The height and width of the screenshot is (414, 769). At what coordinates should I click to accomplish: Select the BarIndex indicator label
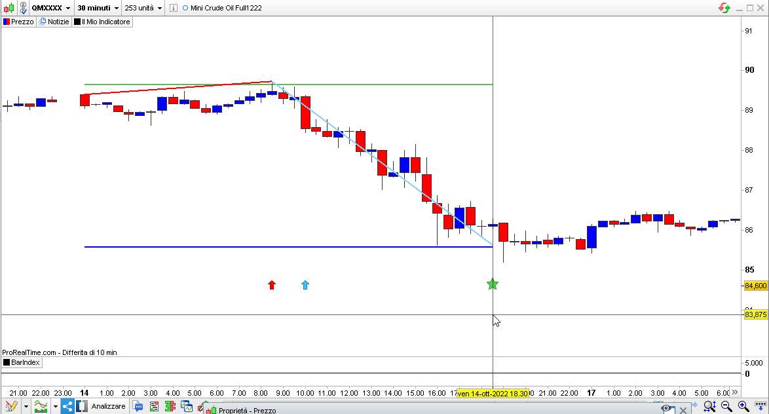click(x=22, y=362)
